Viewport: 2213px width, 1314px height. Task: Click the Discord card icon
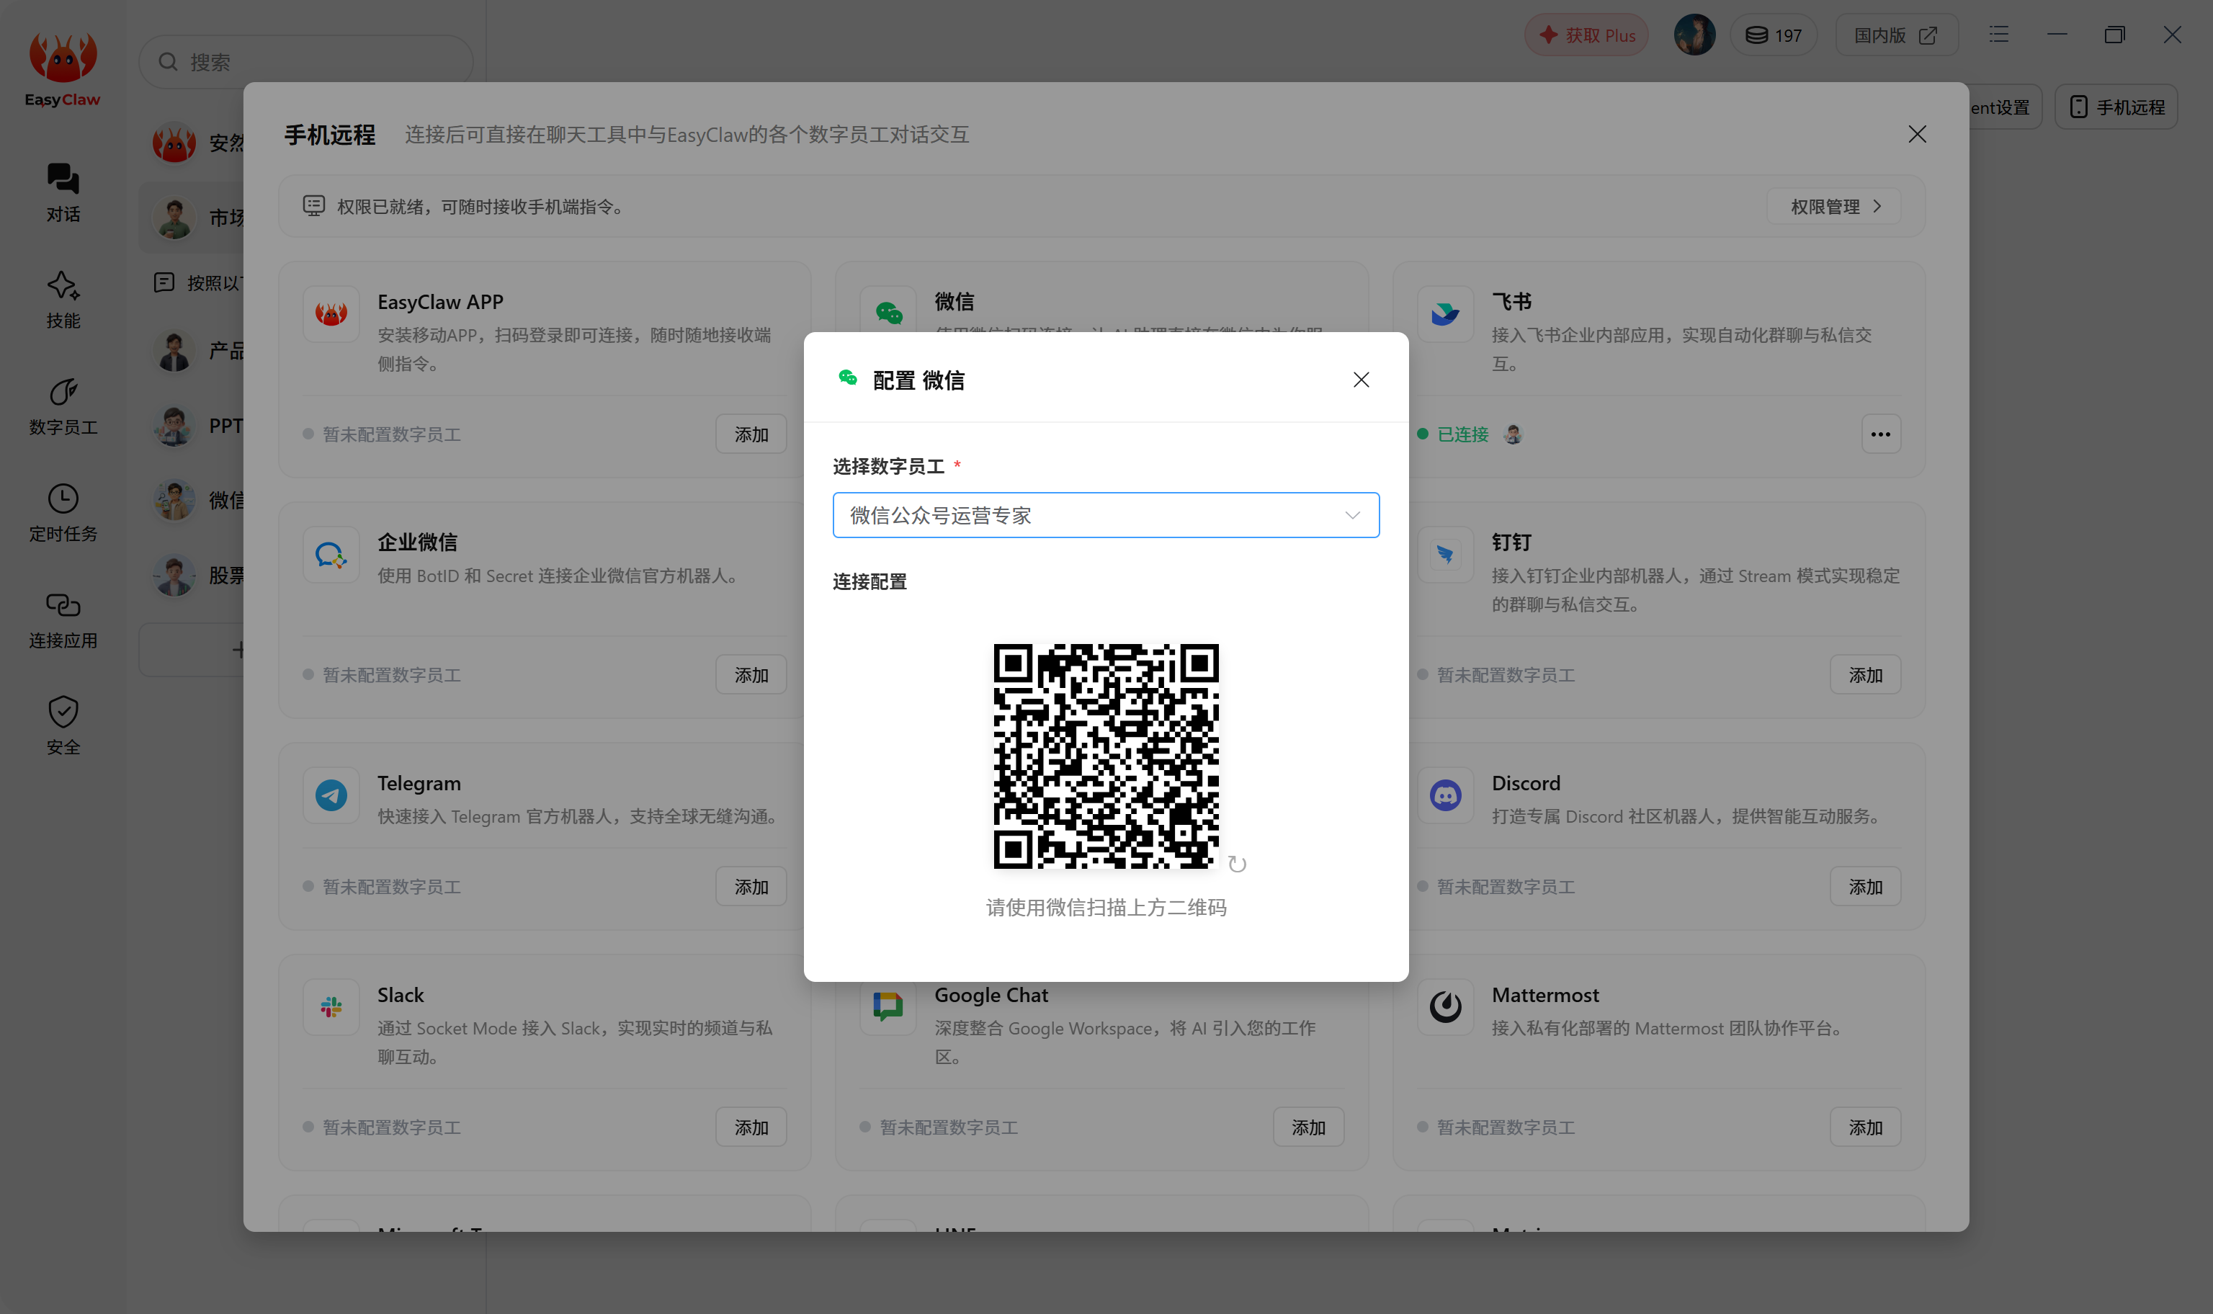[1446, 795]
